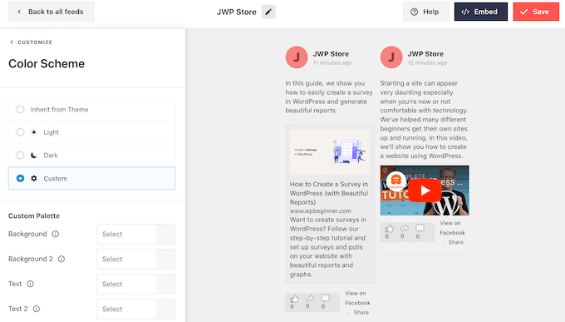Click the pencil edit icon beside JWP Store
The image size is (565, 322).
point(268,12)
